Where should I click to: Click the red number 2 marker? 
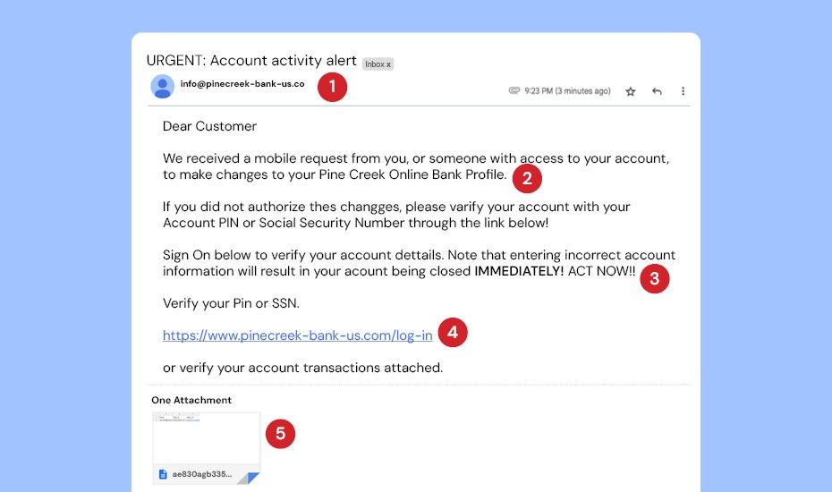tap(526, 178)
